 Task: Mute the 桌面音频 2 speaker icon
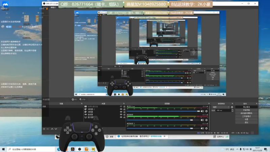(x=202, y=128)
